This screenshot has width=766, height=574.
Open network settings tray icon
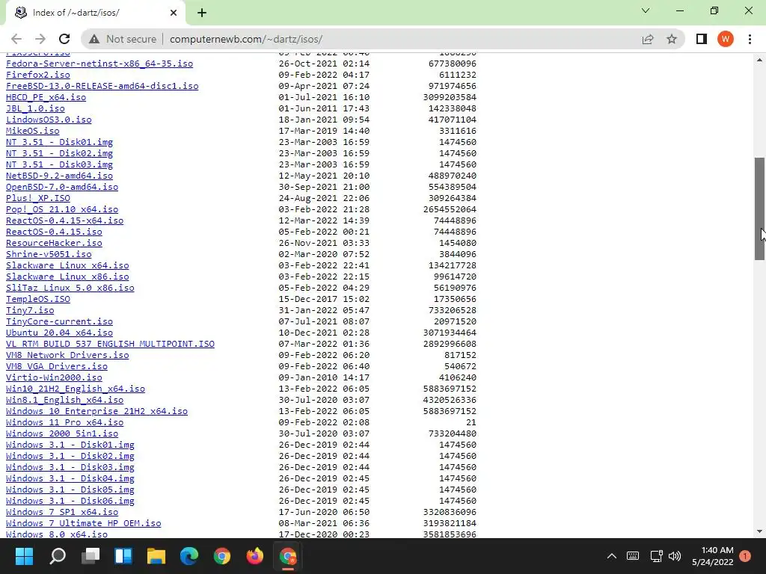tap(656, 556)
